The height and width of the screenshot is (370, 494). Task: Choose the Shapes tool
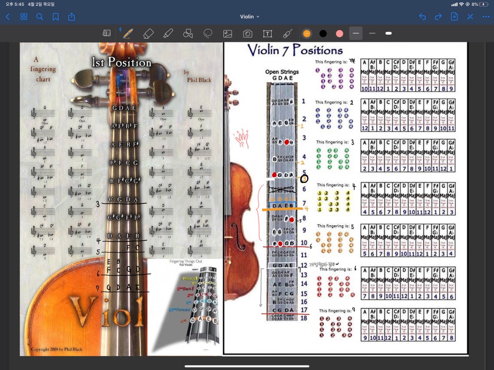[188, 33]
